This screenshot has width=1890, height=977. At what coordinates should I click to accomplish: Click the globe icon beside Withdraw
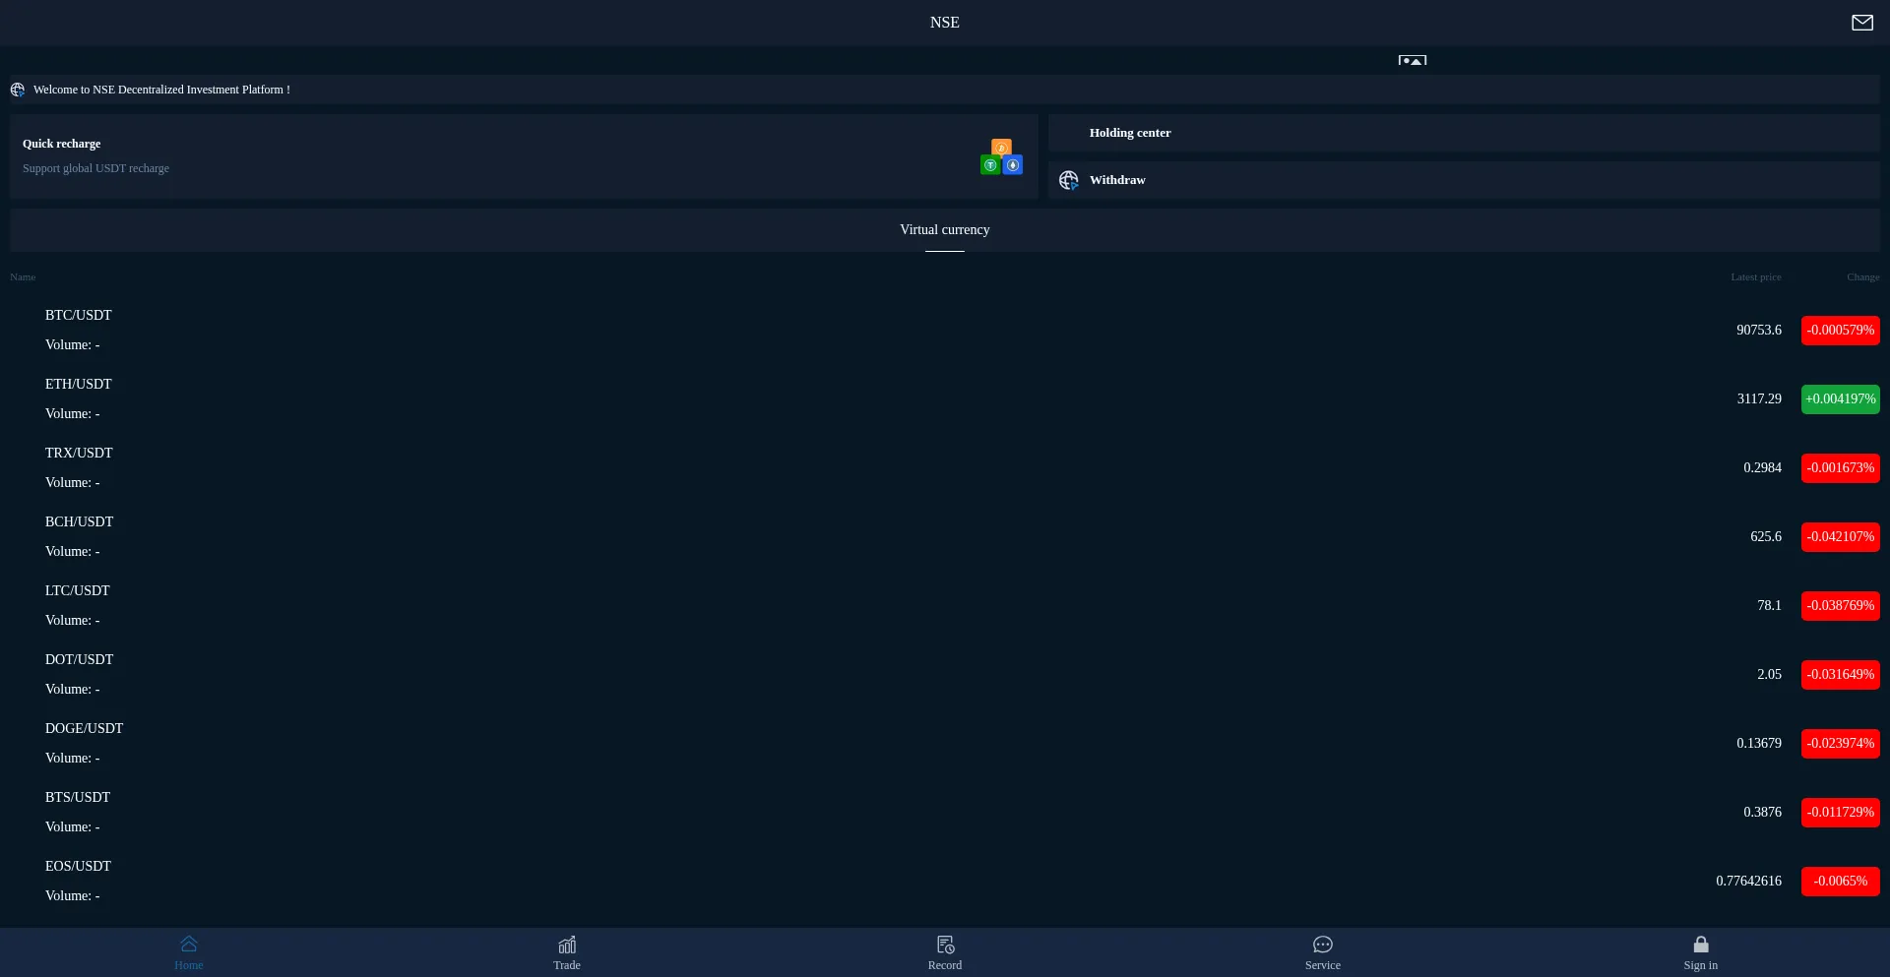click(1068, 180)
